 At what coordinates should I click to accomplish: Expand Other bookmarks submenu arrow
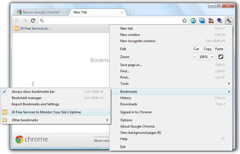tap(107, 120)
